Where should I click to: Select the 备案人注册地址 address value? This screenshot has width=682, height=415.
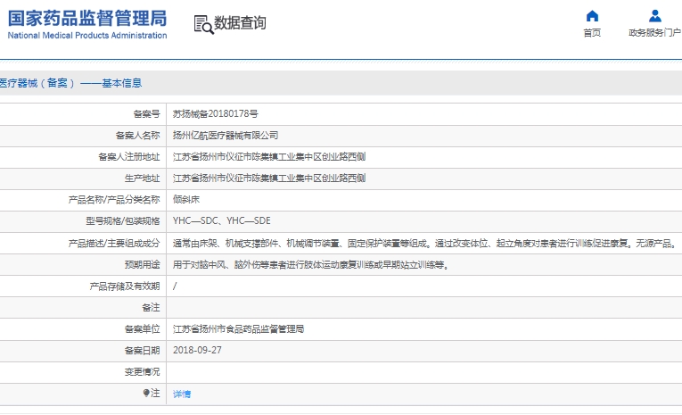point(269,157)
